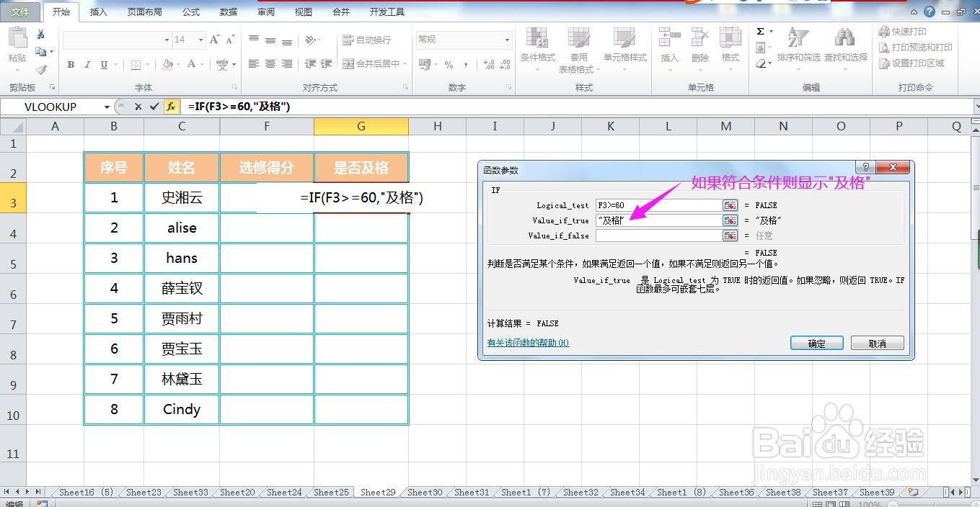This screenshot has height=507, width=980.
Task: Switch to the 数据 Data tab
Action: 229,12
